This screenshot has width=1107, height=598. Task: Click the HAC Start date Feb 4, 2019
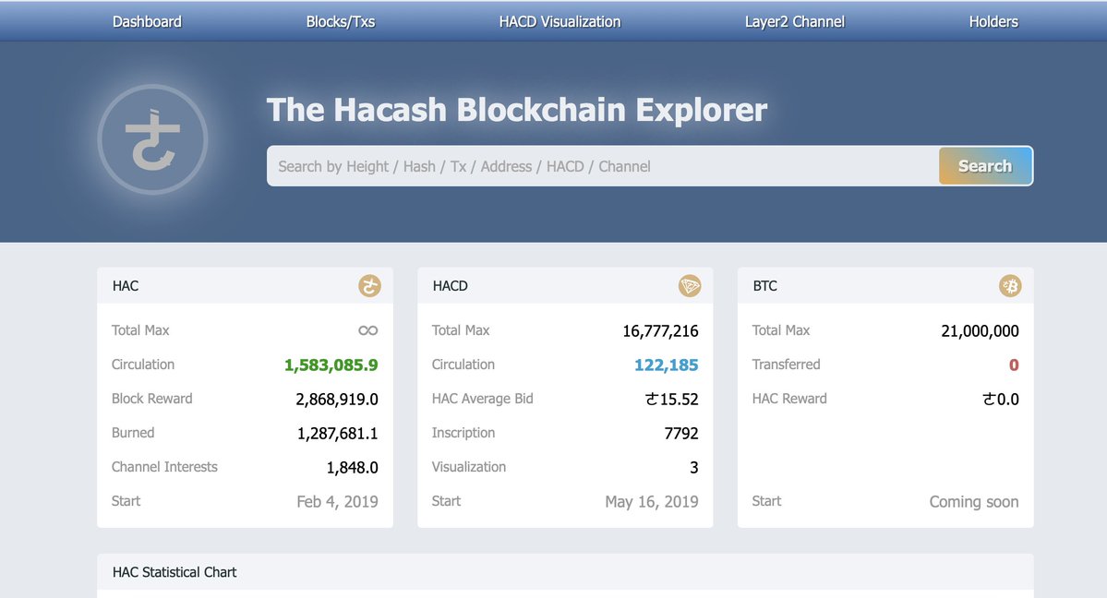pyautogui.click(x=338, y=502)
